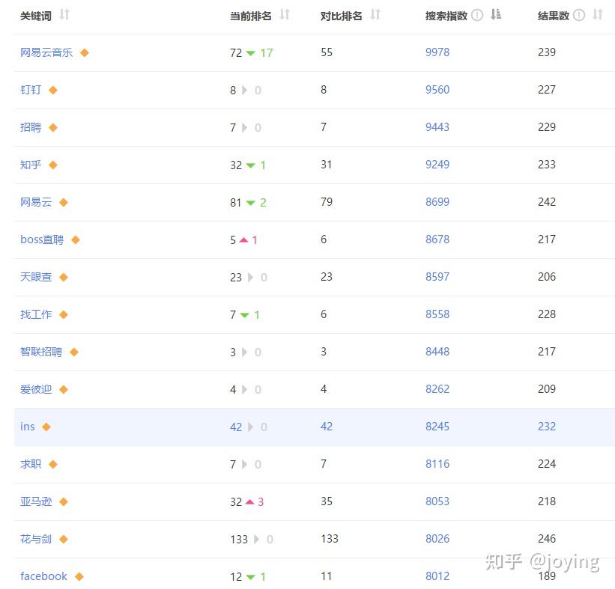This screenshot has height=589, width=615.
Task: Click search index 9249 for 知乎
Action: [x=437, y=165]
